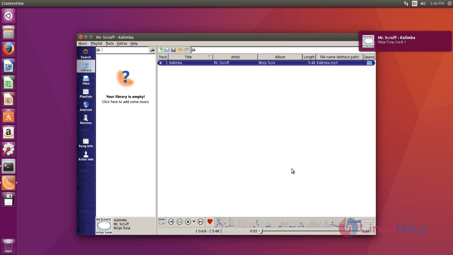This screenshot has height=255, width=453.
Task: Stop playback
Action: pos(188,222)
